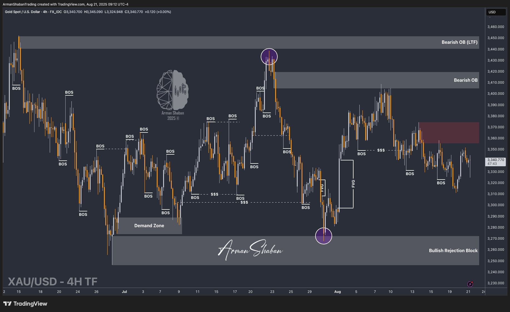Click the low value L3,324.948
The image size is (510, 312).
pyautogui.click(x=114, y=12)
